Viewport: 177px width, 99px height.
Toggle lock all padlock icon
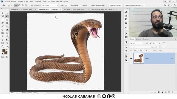[x=146, y=51]
